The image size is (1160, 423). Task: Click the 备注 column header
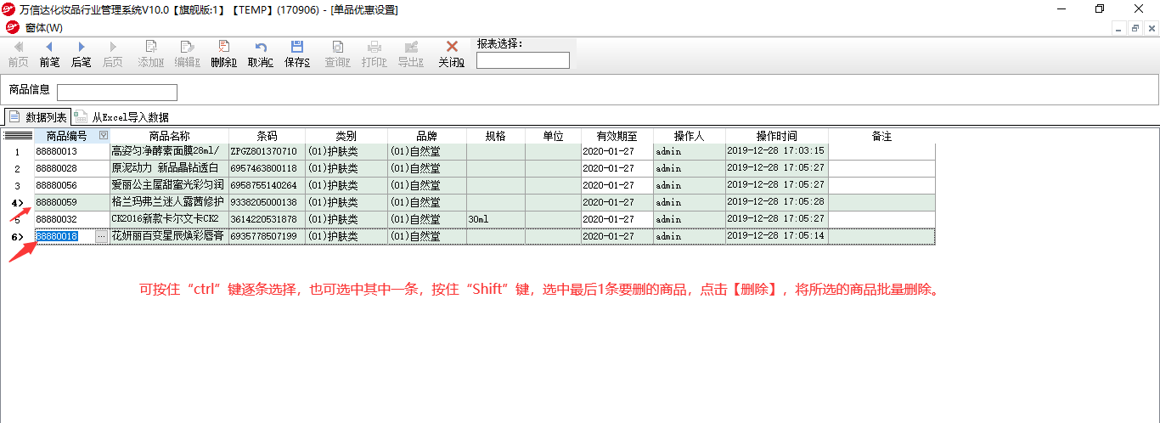pyautogui.click(x=881, y=136)
